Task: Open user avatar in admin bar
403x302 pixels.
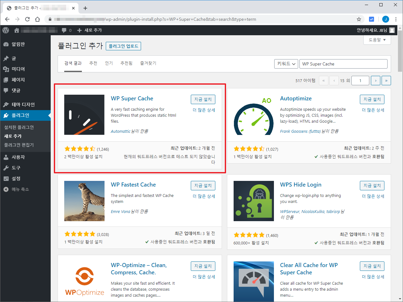Action: point(392,30)
